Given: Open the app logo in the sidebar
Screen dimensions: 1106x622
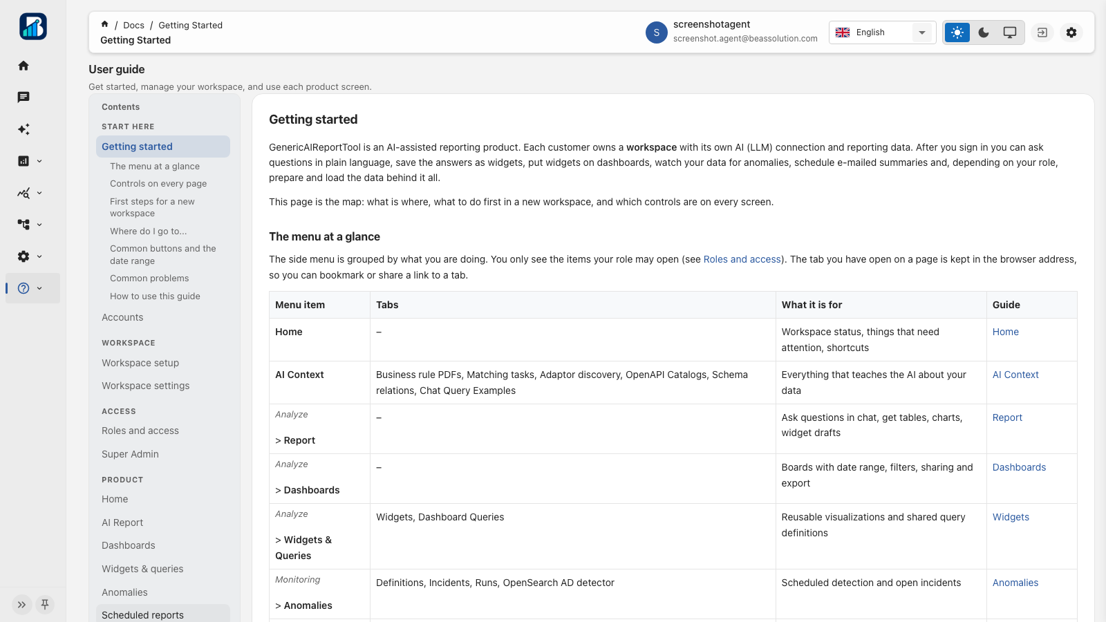Looking at the screenshot, I should point(32,26).
